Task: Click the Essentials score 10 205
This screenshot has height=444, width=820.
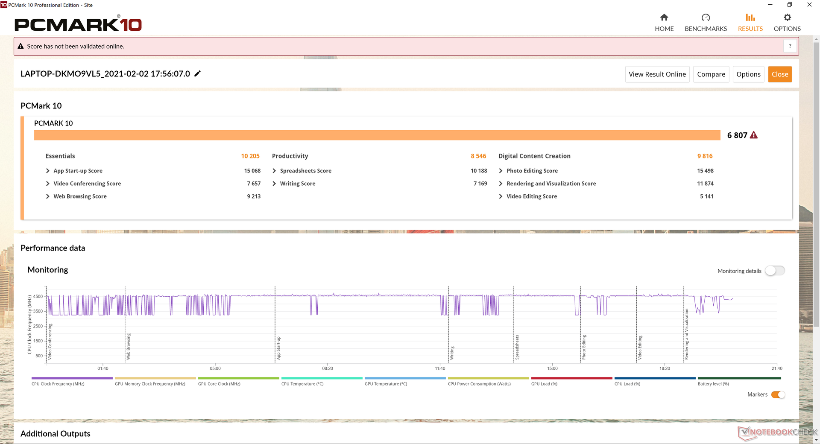Action: tap(250, 156)
